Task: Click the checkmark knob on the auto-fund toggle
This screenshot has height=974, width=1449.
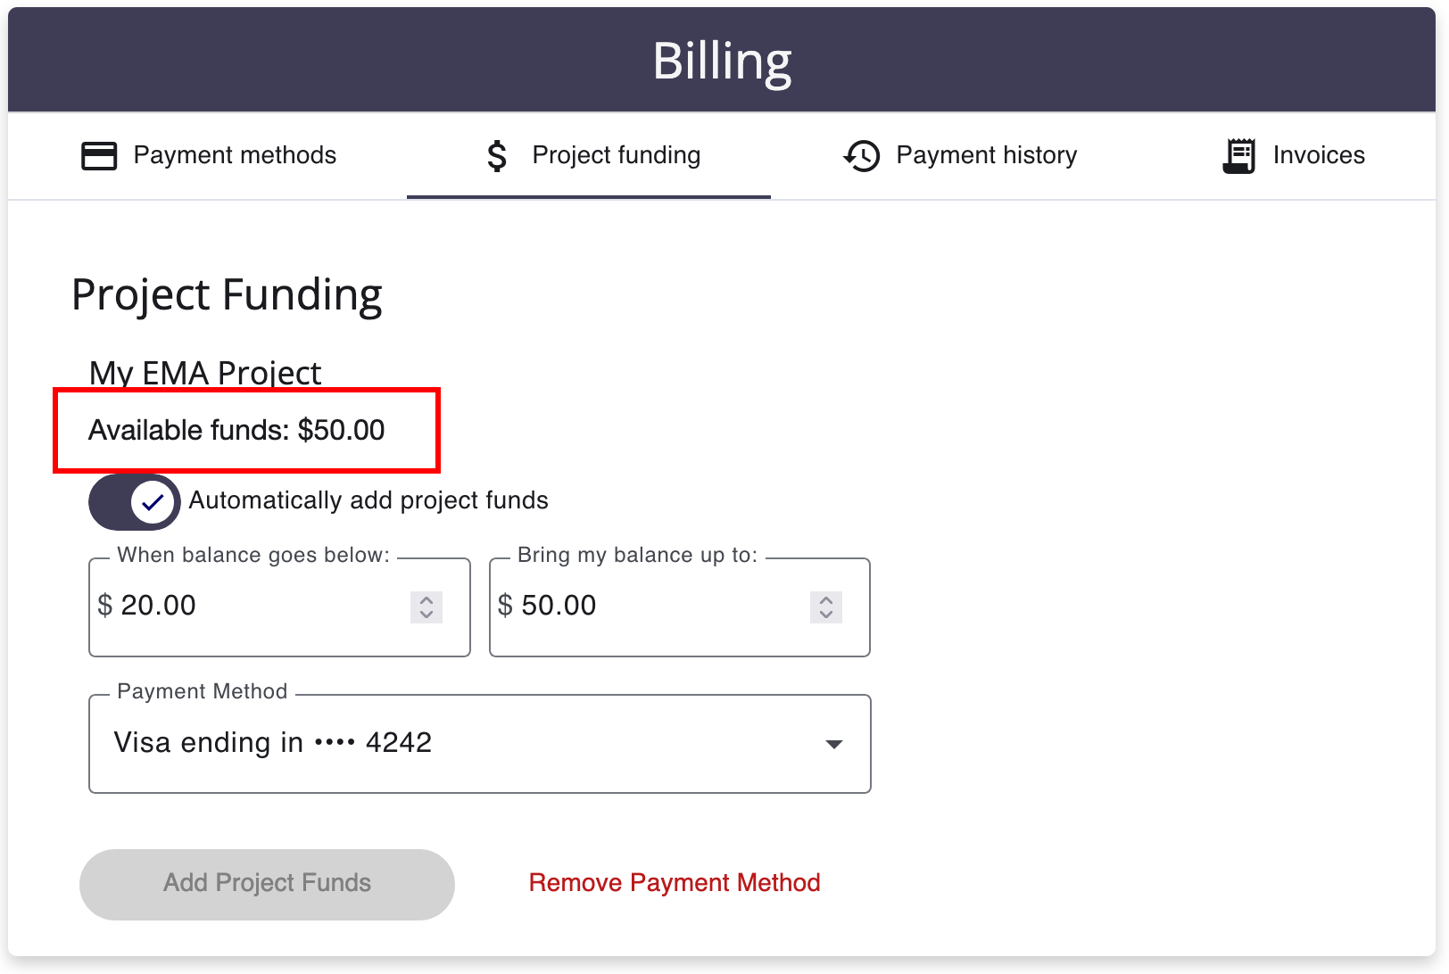Action: pyautogui.click(x=153, y=502)
